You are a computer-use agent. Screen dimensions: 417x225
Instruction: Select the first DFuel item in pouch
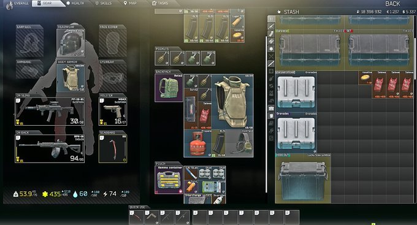205,173
